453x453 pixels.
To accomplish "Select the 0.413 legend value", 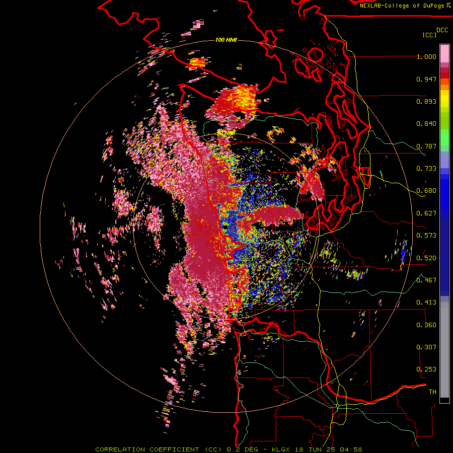I will click(x=426, y=303).
